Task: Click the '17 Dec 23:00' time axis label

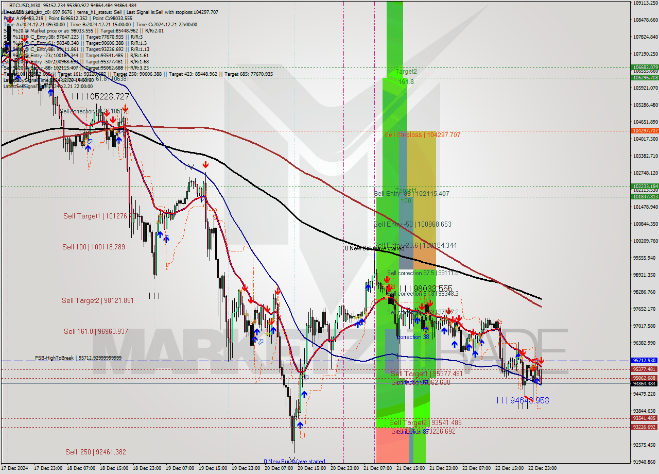Action: coord(49,468)
